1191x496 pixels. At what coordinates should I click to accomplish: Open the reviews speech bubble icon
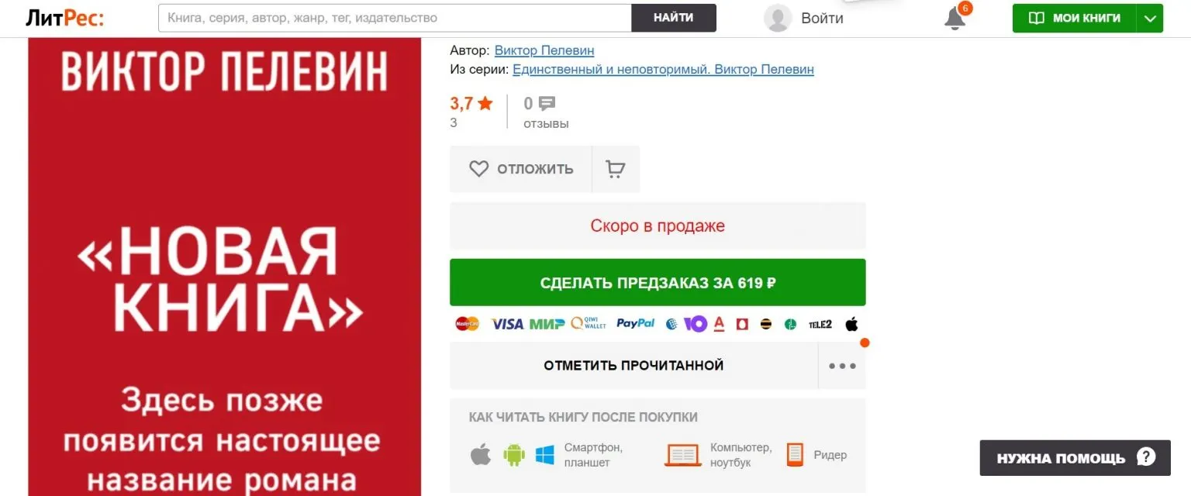click(547, 104)
